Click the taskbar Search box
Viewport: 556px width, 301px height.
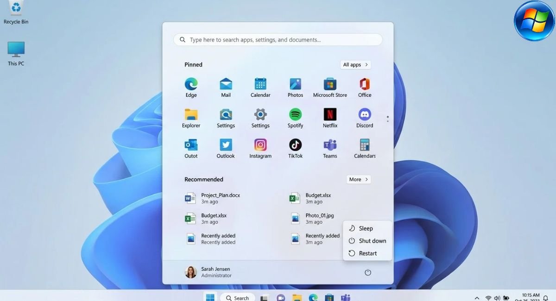point(237,298)
